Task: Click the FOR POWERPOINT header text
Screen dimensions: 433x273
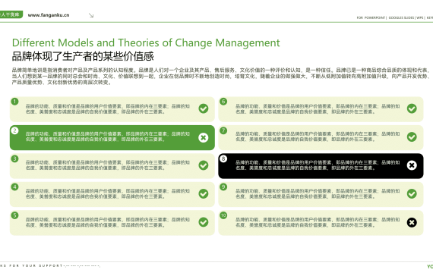Action: (x=371, y=17)
